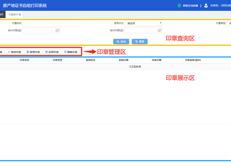The height and width of the screenshot is (166, 231).
Task: Open the calendar icon for 制作日期(至)
Action: pos(159,30)
